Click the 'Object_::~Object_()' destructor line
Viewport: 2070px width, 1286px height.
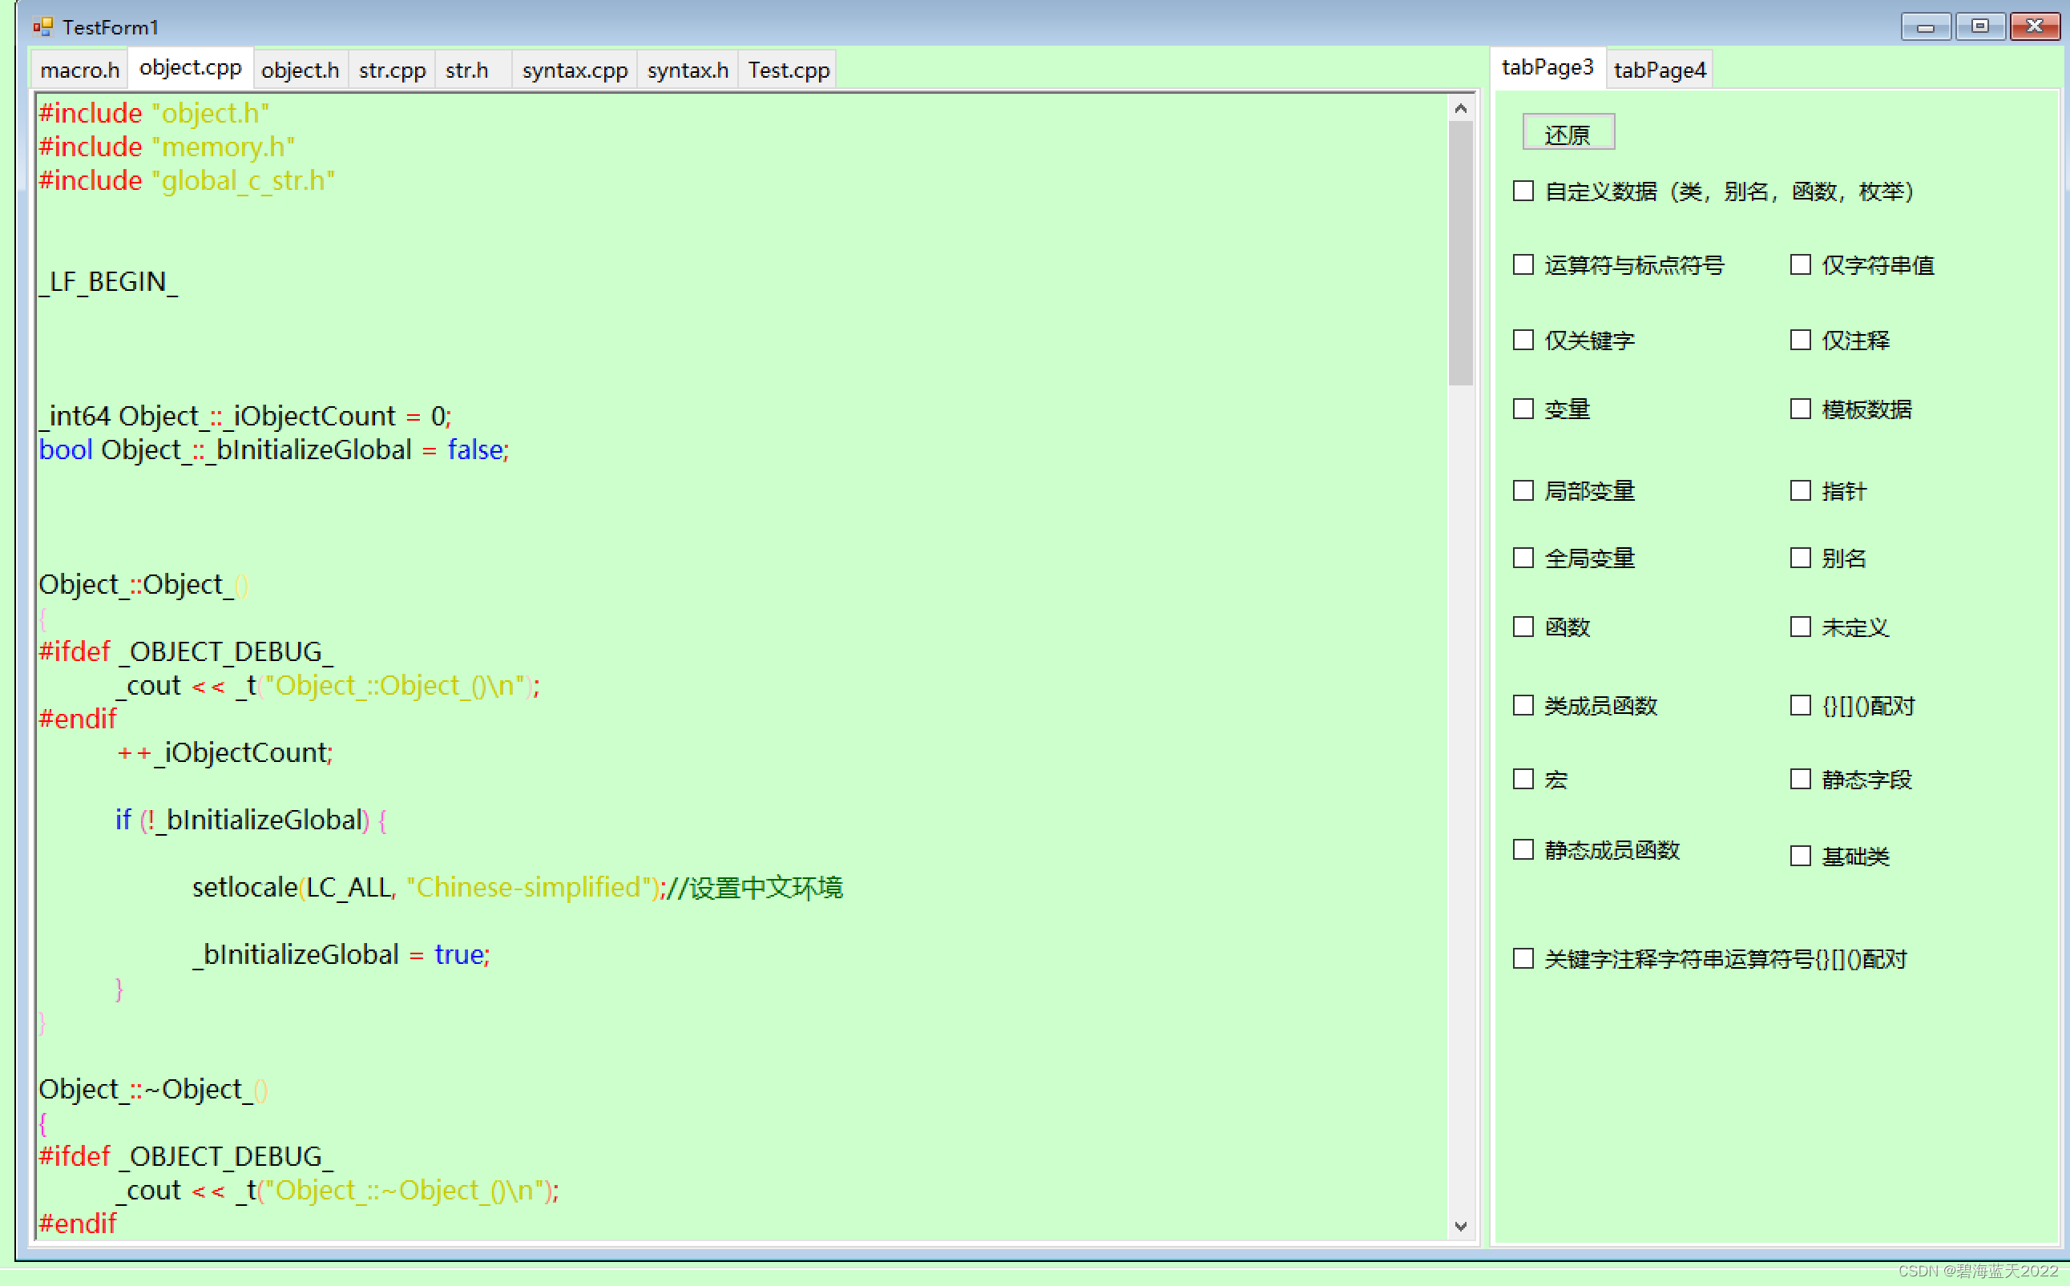tap(154, 1090)
